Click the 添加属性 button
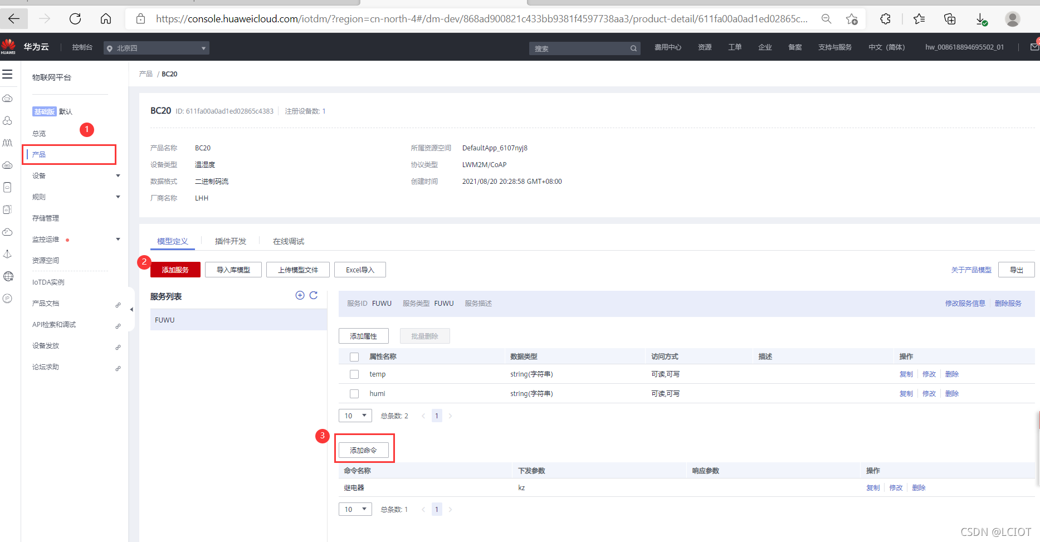 (x=364, y=336)
